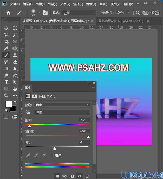
Task: Click the lightness value field -8
Action: pos(84,142)
